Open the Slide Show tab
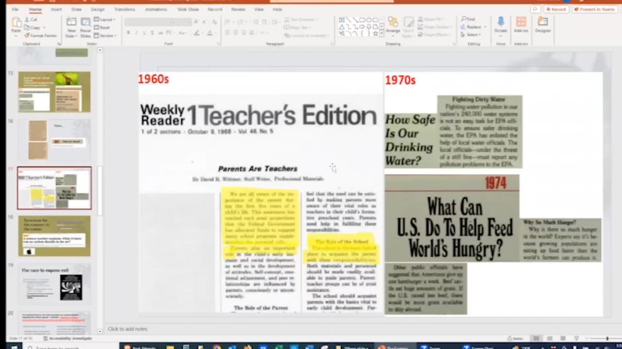Image resolution: width=622 pixels, height=349 pixels. point(188,9)
